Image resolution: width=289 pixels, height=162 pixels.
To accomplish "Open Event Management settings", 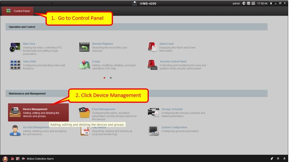I will tap(85, 113).
